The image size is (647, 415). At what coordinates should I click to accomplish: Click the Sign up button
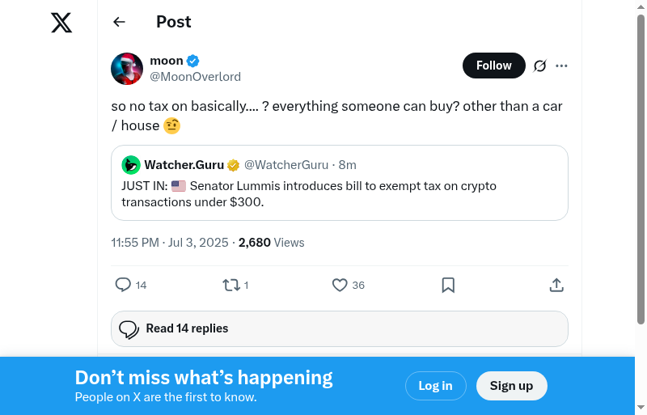click(x=511, y=386)
